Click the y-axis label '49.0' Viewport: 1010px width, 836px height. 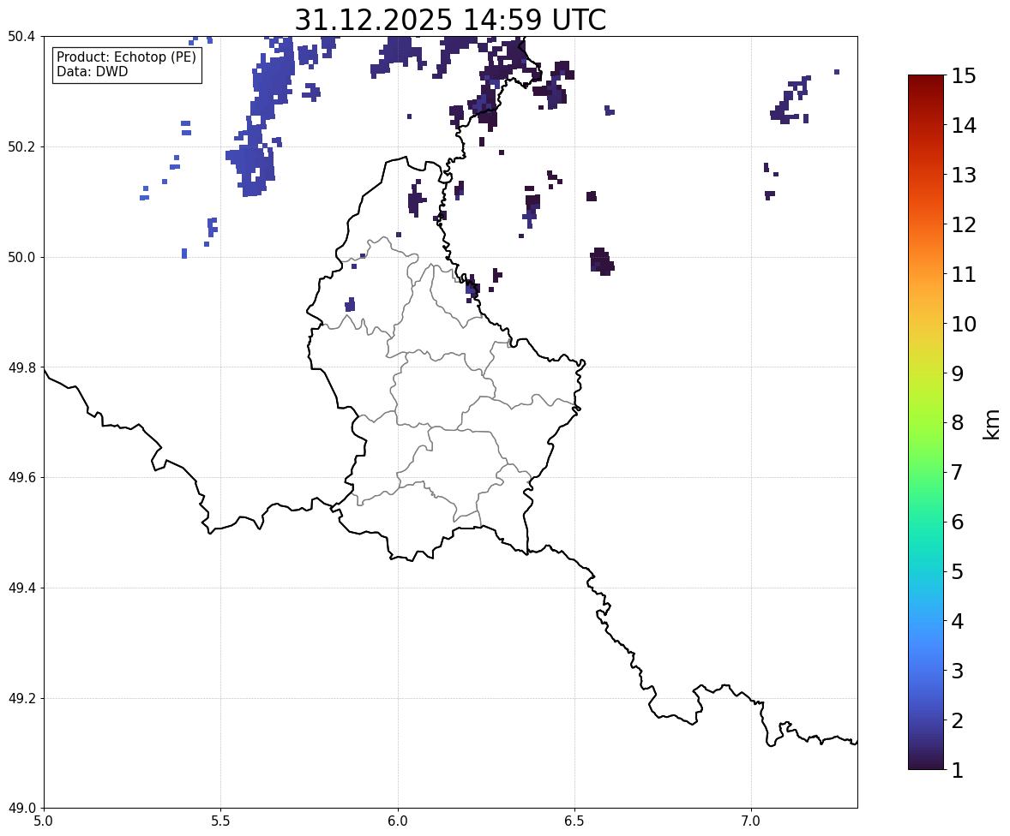coord(21,809)
